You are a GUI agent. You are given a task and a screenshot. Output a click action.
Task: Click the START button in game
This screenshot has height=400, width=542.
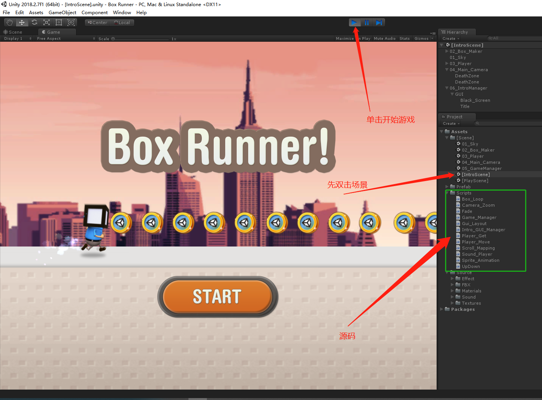(218, 297)
